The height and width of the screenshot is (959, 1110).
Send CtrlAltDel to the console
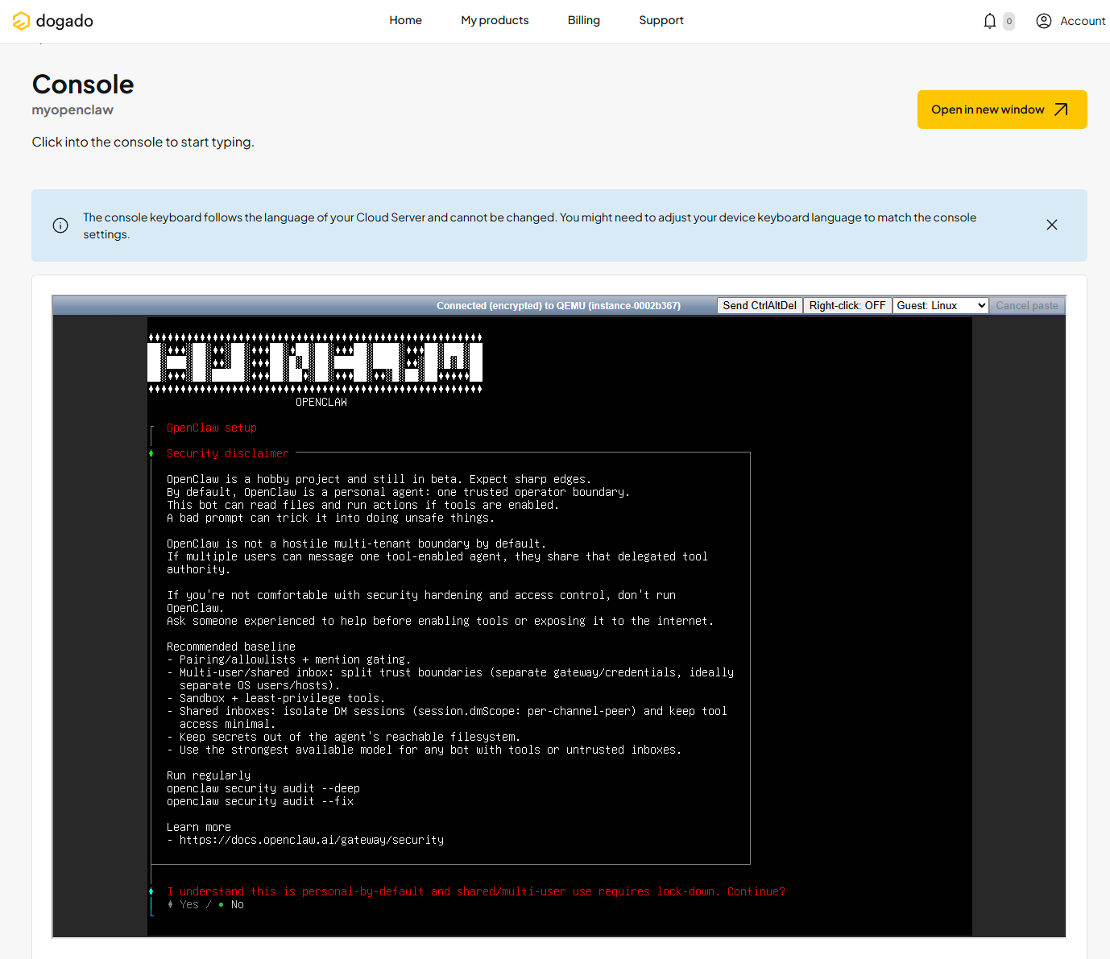click(760, 305)
